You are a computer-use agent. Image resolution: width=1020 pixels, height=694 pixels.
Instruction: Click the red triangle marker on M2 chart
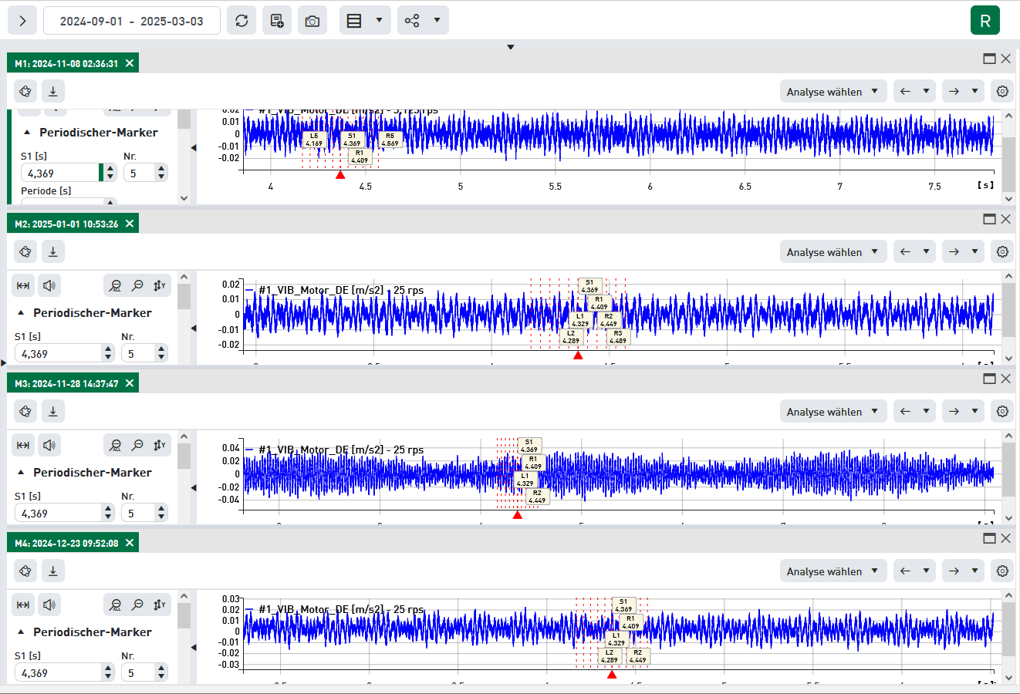click(578, 355)
